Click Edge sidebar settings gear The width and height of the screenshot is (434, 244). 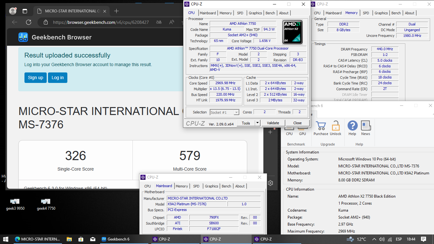pos(270,183)
